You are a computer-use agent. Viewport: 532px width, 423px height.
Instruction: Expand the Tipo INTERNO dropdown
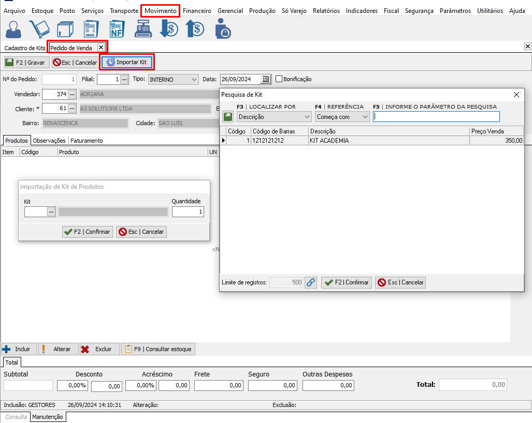tap(194, 80)
